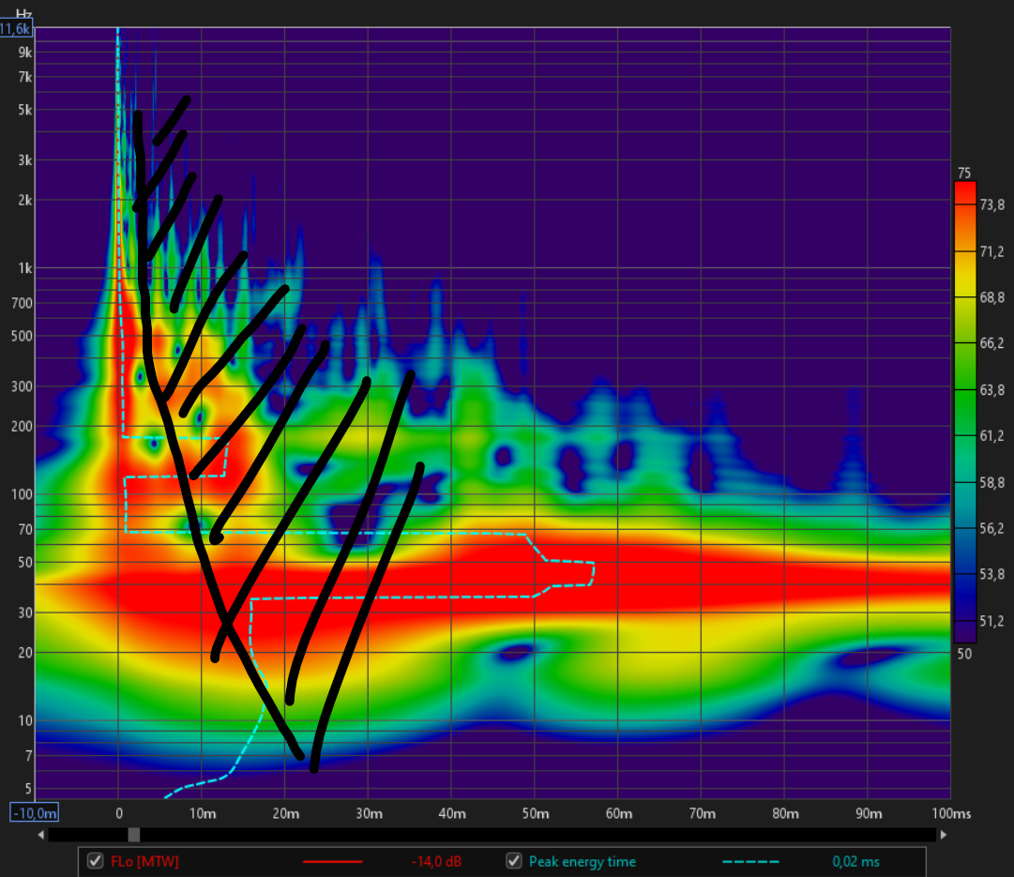Click the color scale gradient bar
Image resolution: width=1014 pixels, height=877 pixels.
964,413
